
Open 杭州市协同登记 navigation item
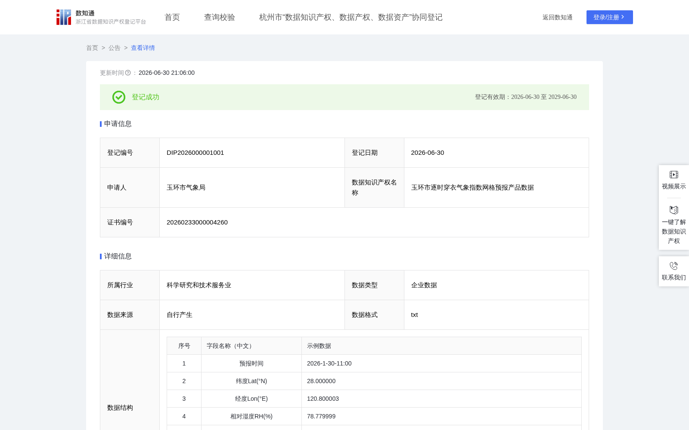(351, 17)
